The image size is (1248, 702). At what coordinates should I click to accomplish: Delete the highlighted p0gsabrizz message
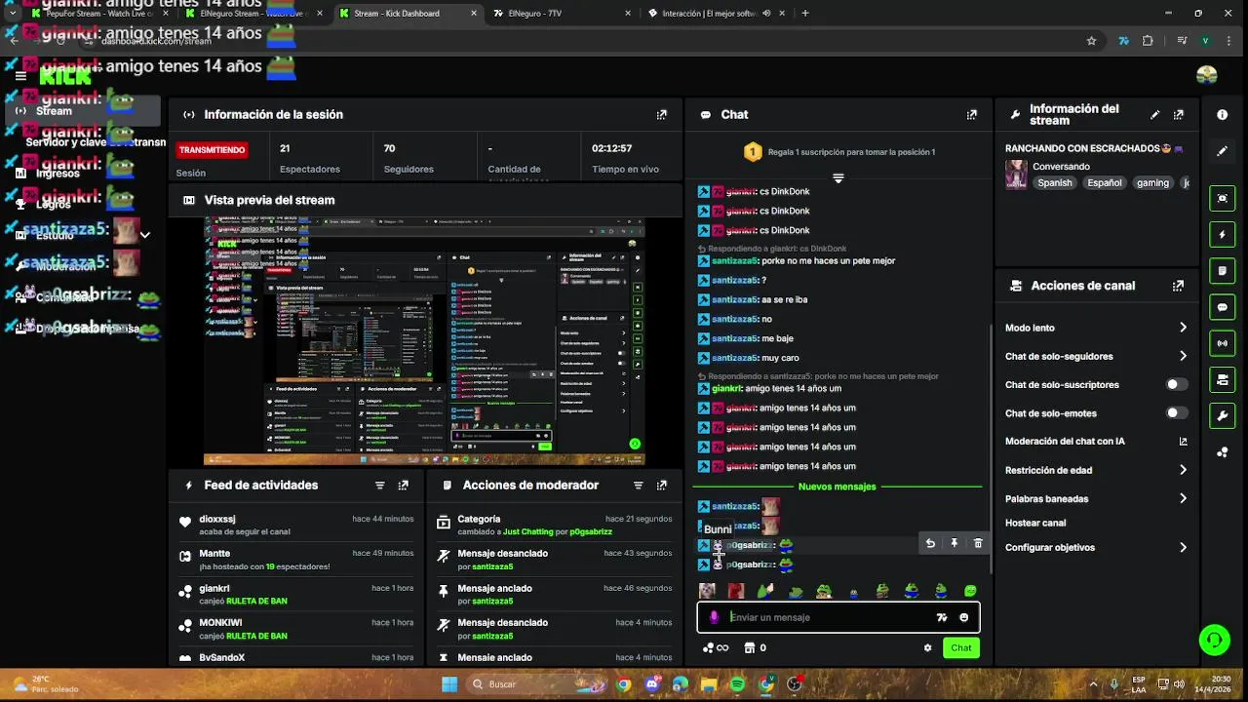tap(978, 543)
